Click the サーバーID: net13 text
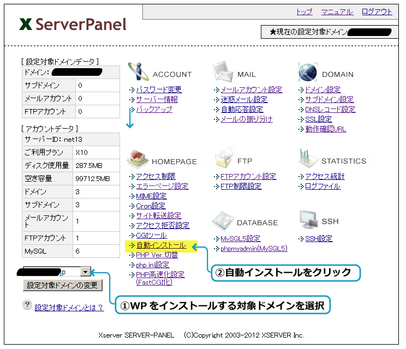The height and width of the screenshot is (349, 406). 53,140
